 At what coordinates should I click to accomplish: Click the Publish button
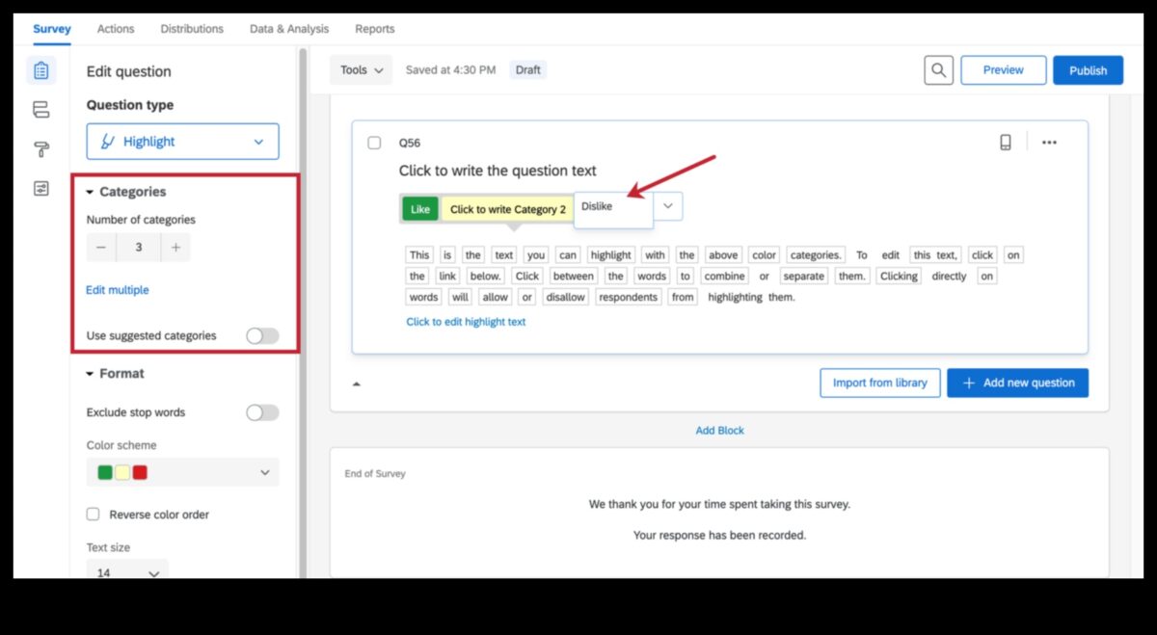pyautogui.click(x=1088, y=70)
